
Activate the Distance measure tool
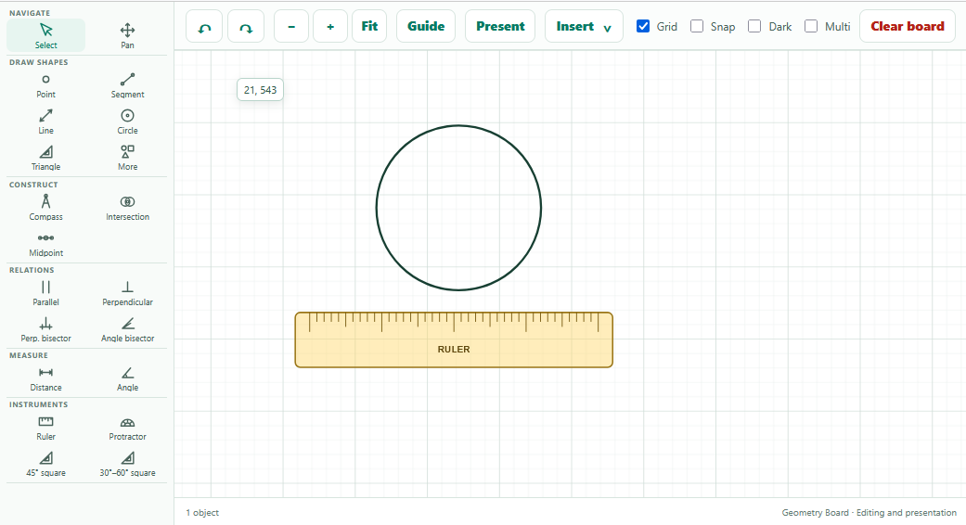click(x=46, y=379)
